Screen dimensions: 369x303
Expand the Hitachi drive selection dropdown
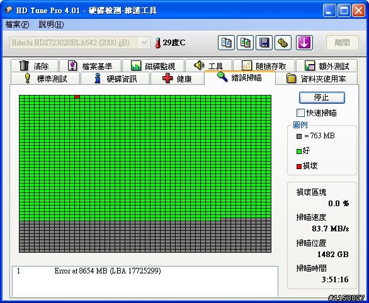[144, 43]
